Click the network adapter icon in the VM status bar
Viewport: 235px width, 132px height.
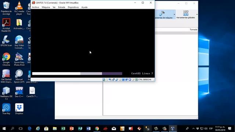(x=113, y=80)
